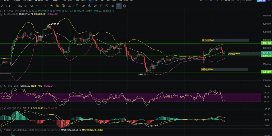Click the 支撑位3700 support label
The image size is (272, 136).
(206, 70)
